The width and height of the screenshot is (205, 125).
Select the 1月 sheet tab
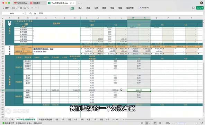point(56,119)
